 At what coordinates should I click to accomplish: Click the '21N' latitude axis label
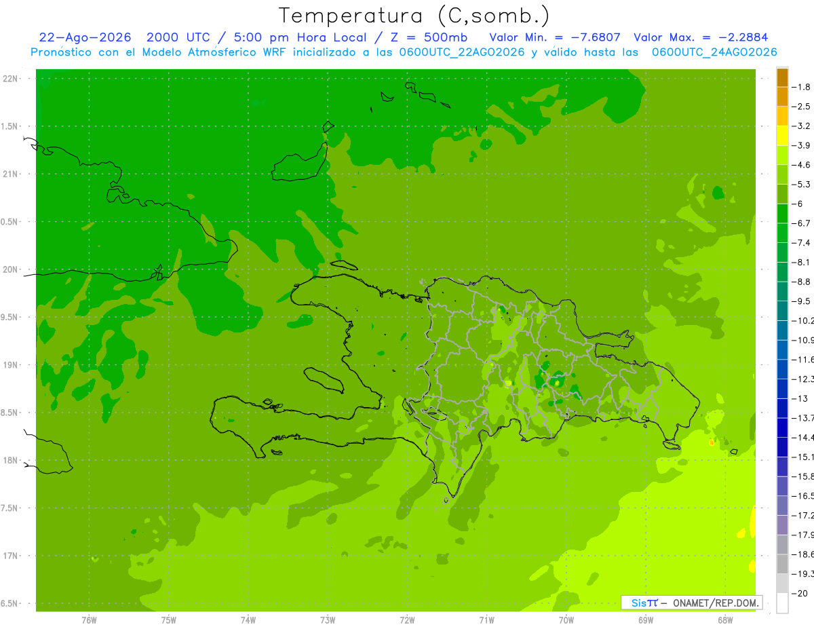point(12,174)
